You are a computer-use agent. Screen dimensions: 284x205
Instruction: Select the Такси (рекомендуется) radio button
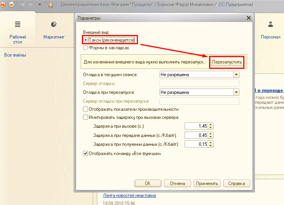(86, 40)
